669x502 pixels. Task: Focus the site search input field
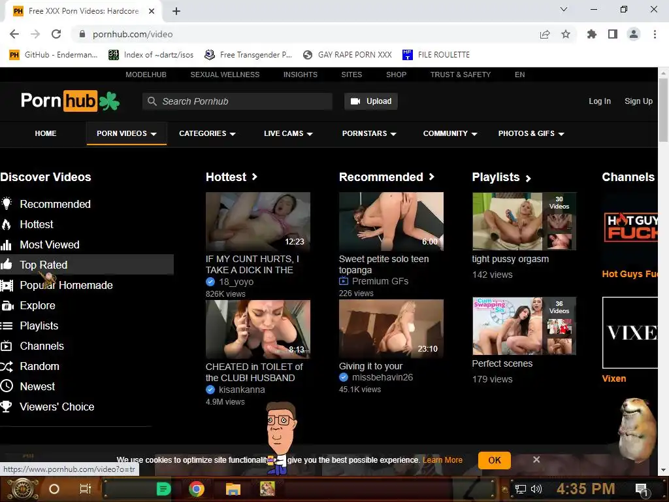pyautogui.click(x=237, y=101)
